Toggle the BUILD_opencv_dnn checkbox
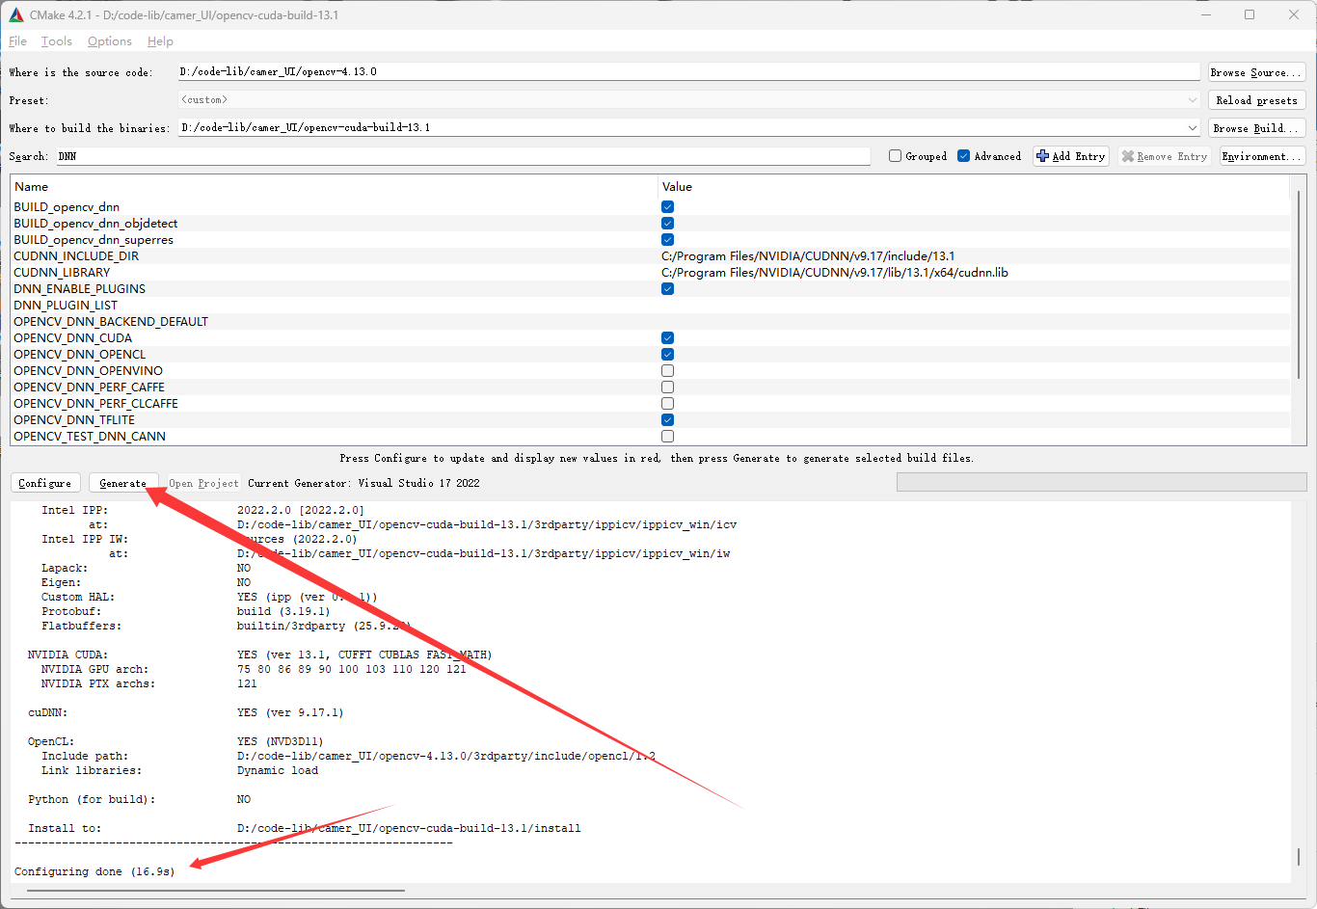 pos(667,207)
